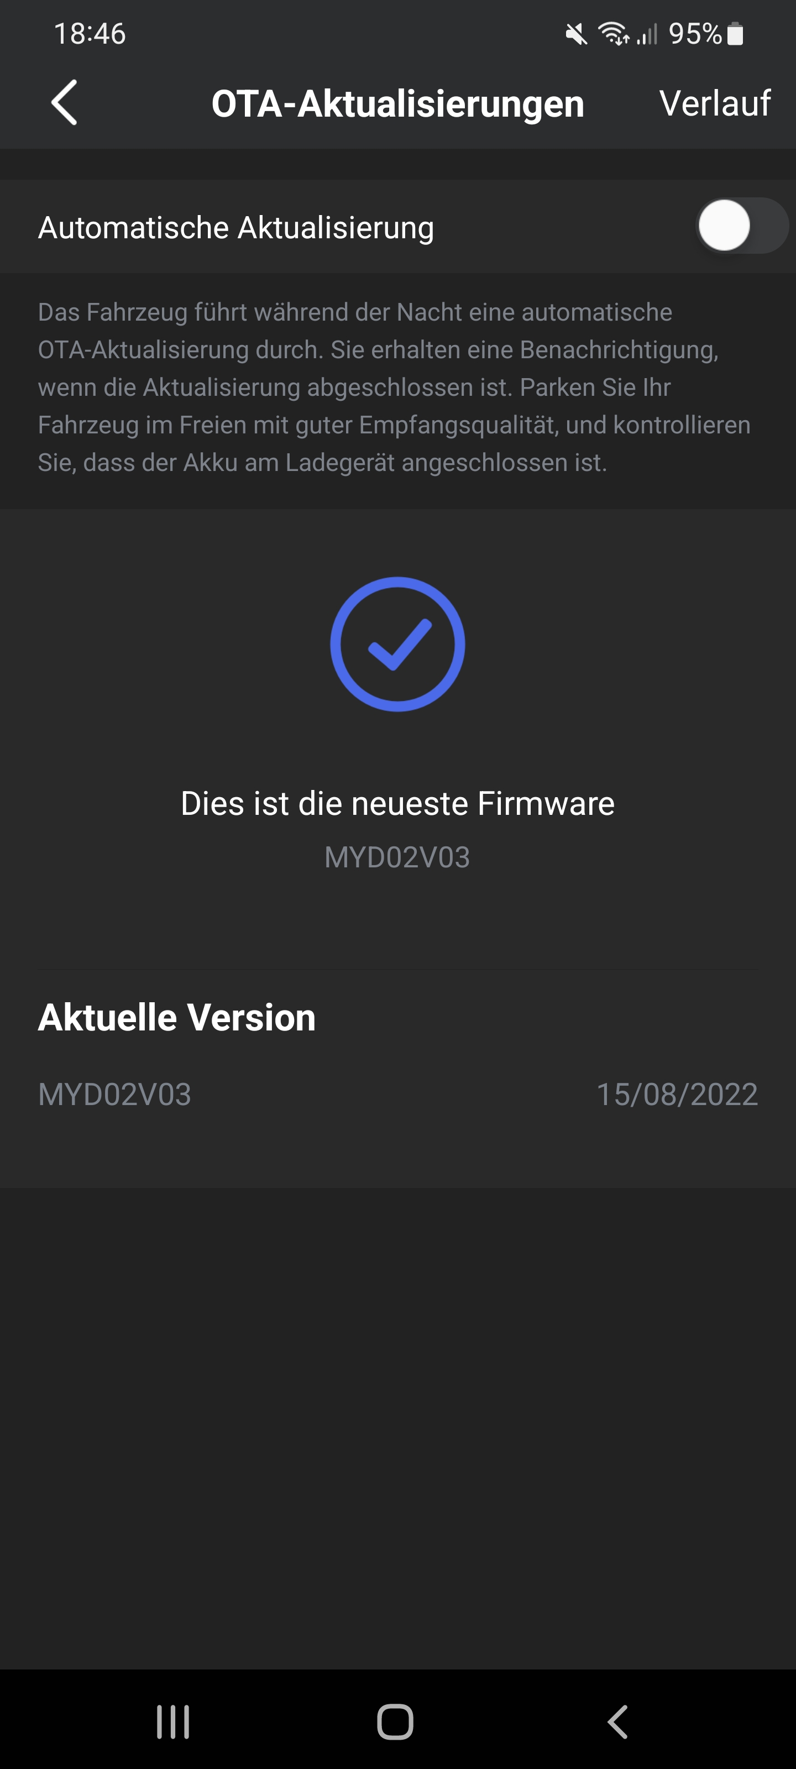796x1769 pixels.
Task: Tap the battery indicator icon
Action: coord(735,34)
